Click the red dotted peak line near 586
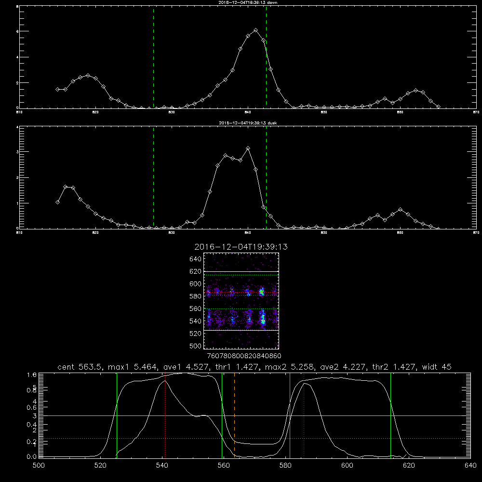Screen dimensions: 482x482 point(304,415)
